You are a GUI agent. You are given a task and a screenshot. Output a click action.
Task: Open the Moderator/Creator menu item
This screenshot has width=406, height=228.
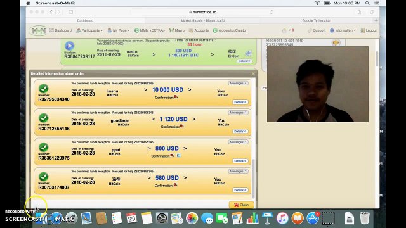(x=230, y=30)
